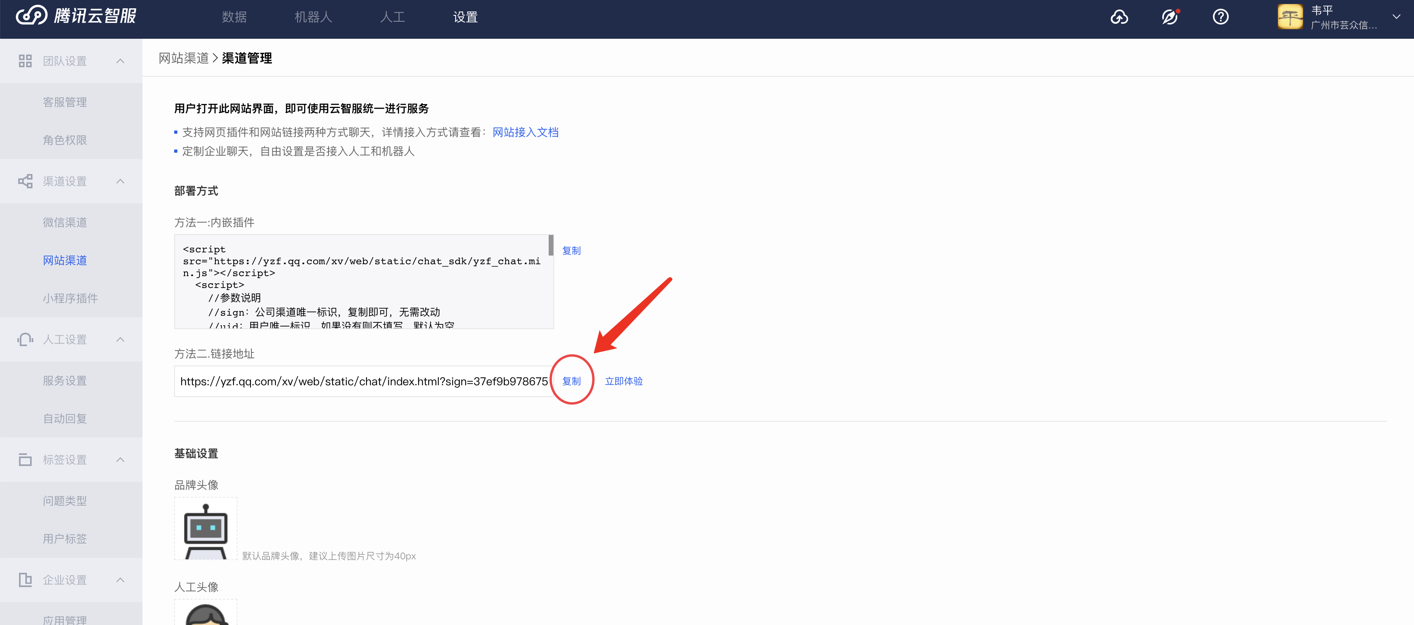Open the account dropdown arrow
Image resolution: width=1414 pixels, height=625 pixels.
point(1397,17)
